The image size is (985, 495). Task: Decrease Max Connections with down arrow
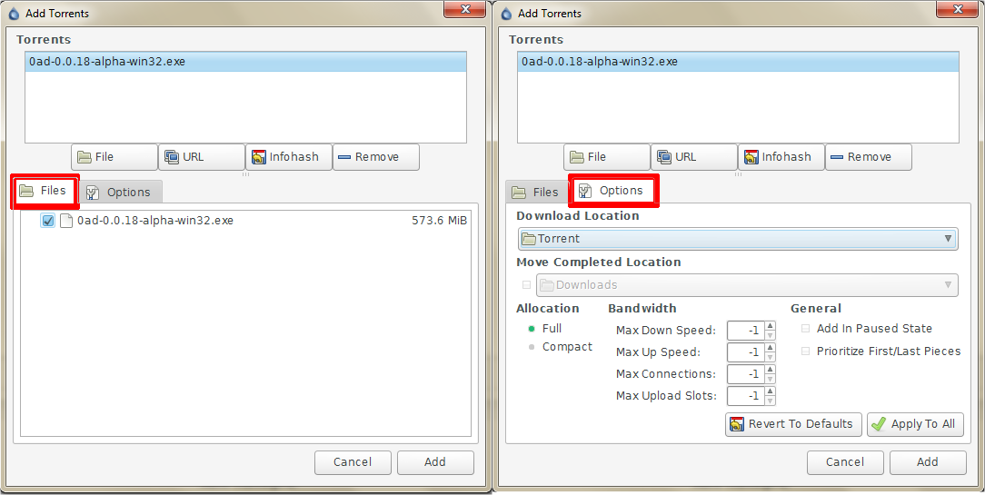tap(771, 379)
